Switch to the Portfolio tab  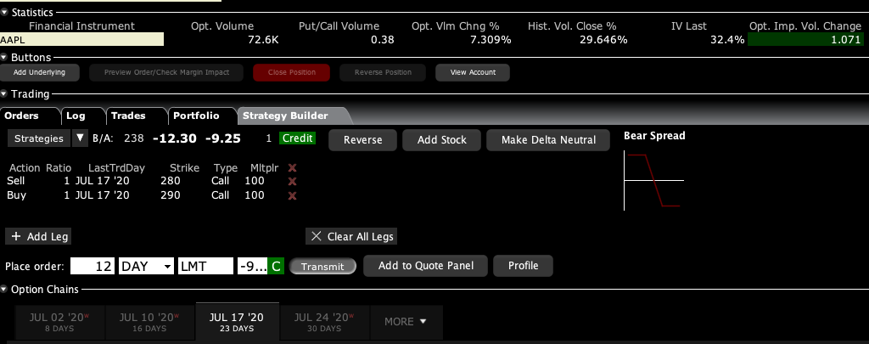point(196,116)
